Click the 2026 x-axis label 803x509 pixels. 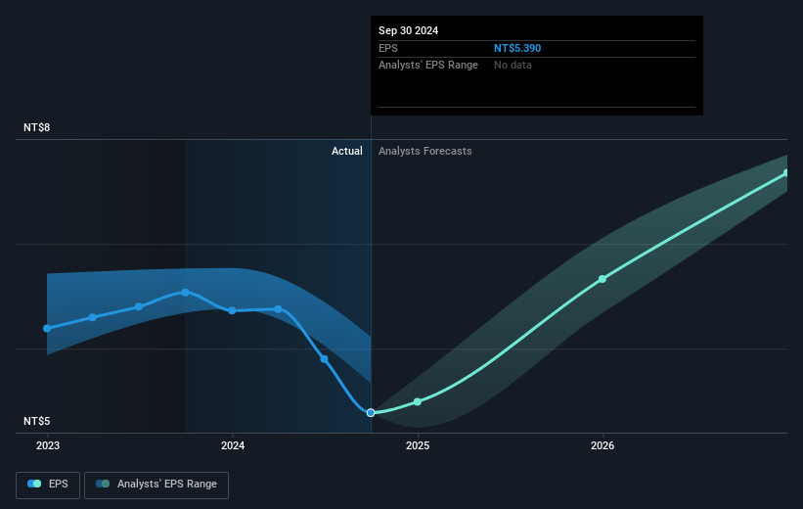(602, 445)
